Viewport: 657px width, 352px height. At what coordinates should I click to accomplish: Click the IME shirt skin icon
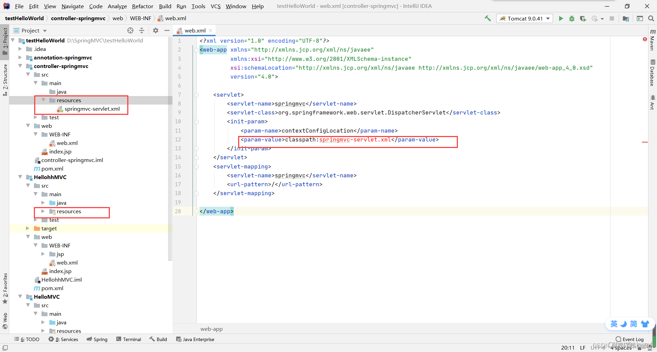[x=645, y=324]
